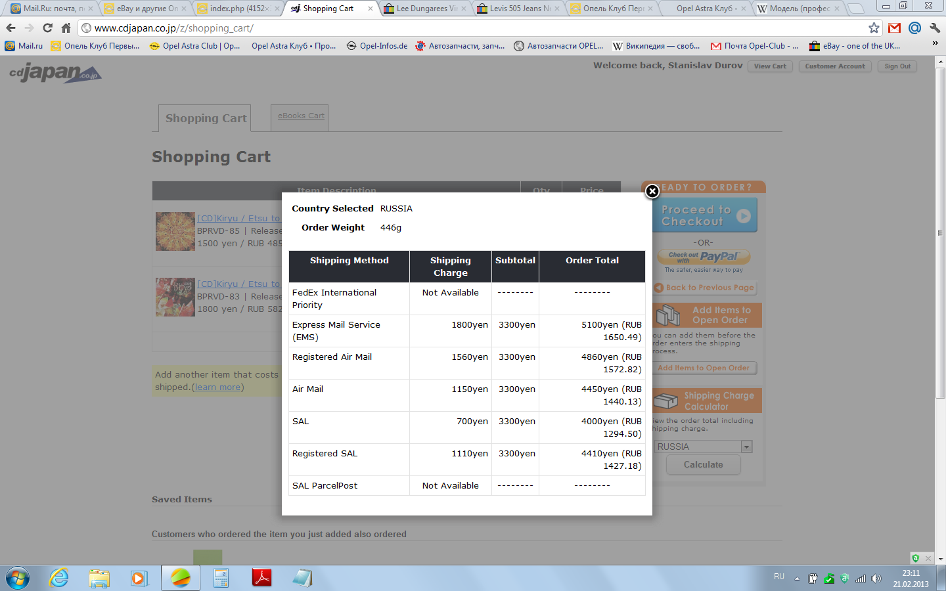Click the CDJapan logo

point(55,73)
